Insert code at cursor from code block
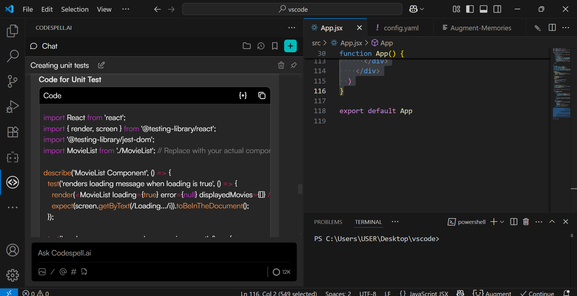This screenshot has width=577, height=296. click(x=243, y=95)
